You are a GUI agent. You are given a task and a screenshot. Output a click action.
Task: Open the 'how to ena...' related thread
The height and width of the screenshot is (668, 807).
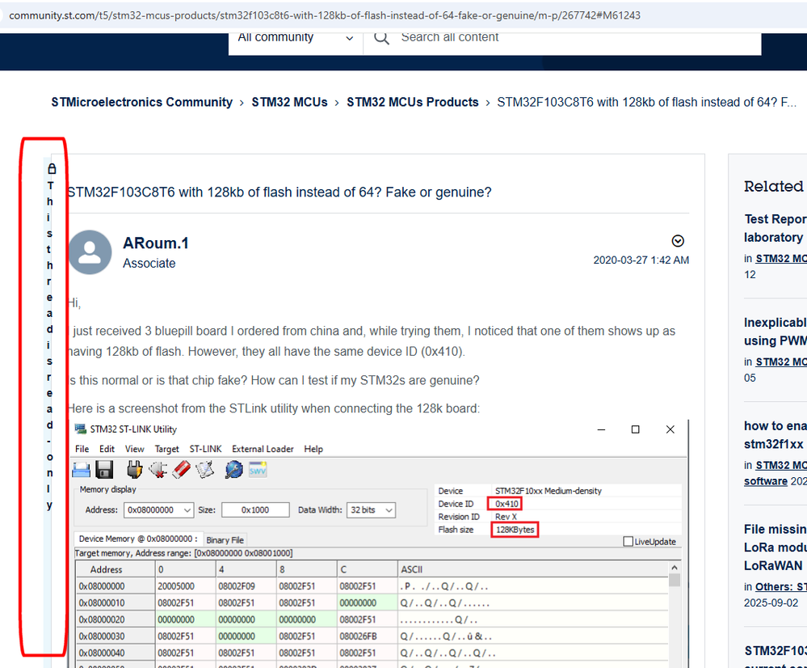(775, 435)
